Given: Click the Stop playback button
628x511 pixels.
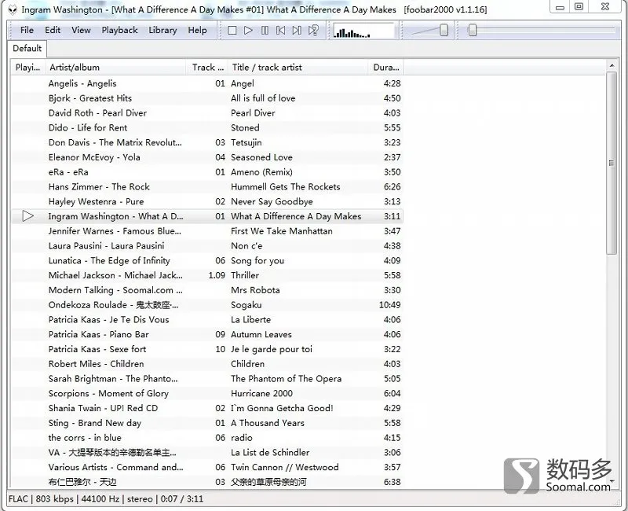Looking at the screenshot, I should [x=232, y=31].
